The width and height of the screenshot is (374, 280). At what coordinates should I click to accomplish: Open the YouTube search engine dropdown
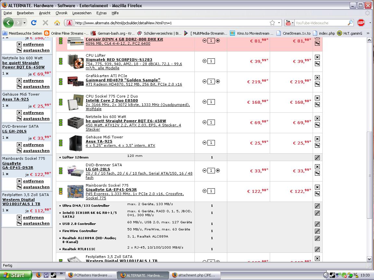point(289,23)
